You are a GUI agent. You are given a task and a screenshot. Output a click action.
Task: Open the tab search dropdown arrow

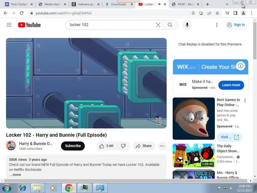pos(227,4)
